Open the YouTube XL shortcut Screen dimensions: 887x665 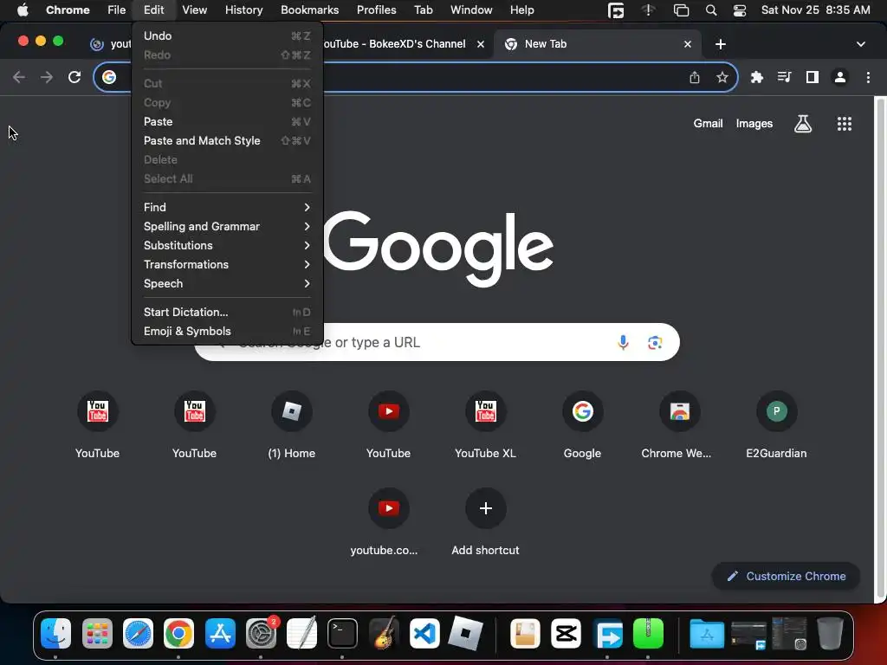click(x=485, y=424)
